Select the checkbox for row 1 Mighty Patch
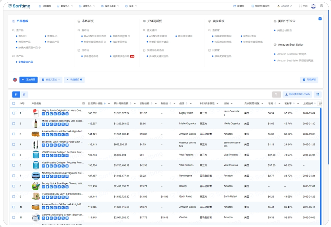Screen dimensions: 331x227 click(x=14, y=113)
